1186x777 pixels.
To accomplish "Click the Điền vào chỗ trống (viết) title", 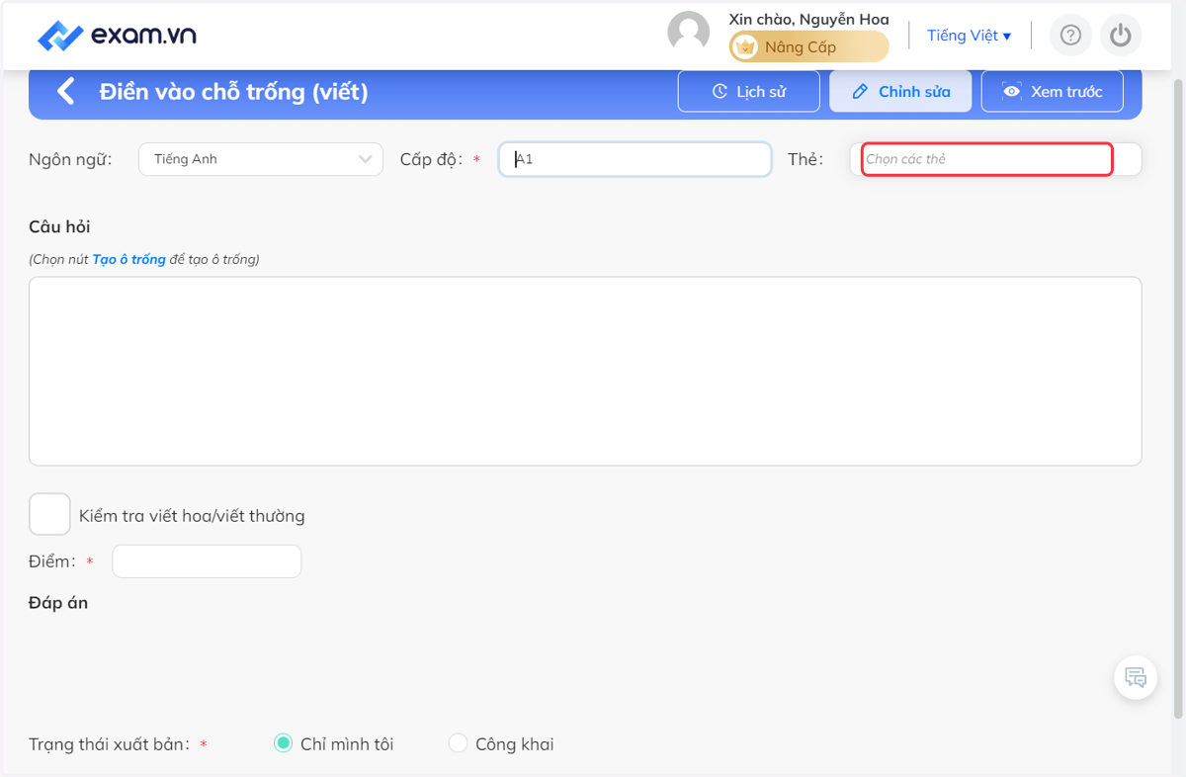I will tap(233, 92).
